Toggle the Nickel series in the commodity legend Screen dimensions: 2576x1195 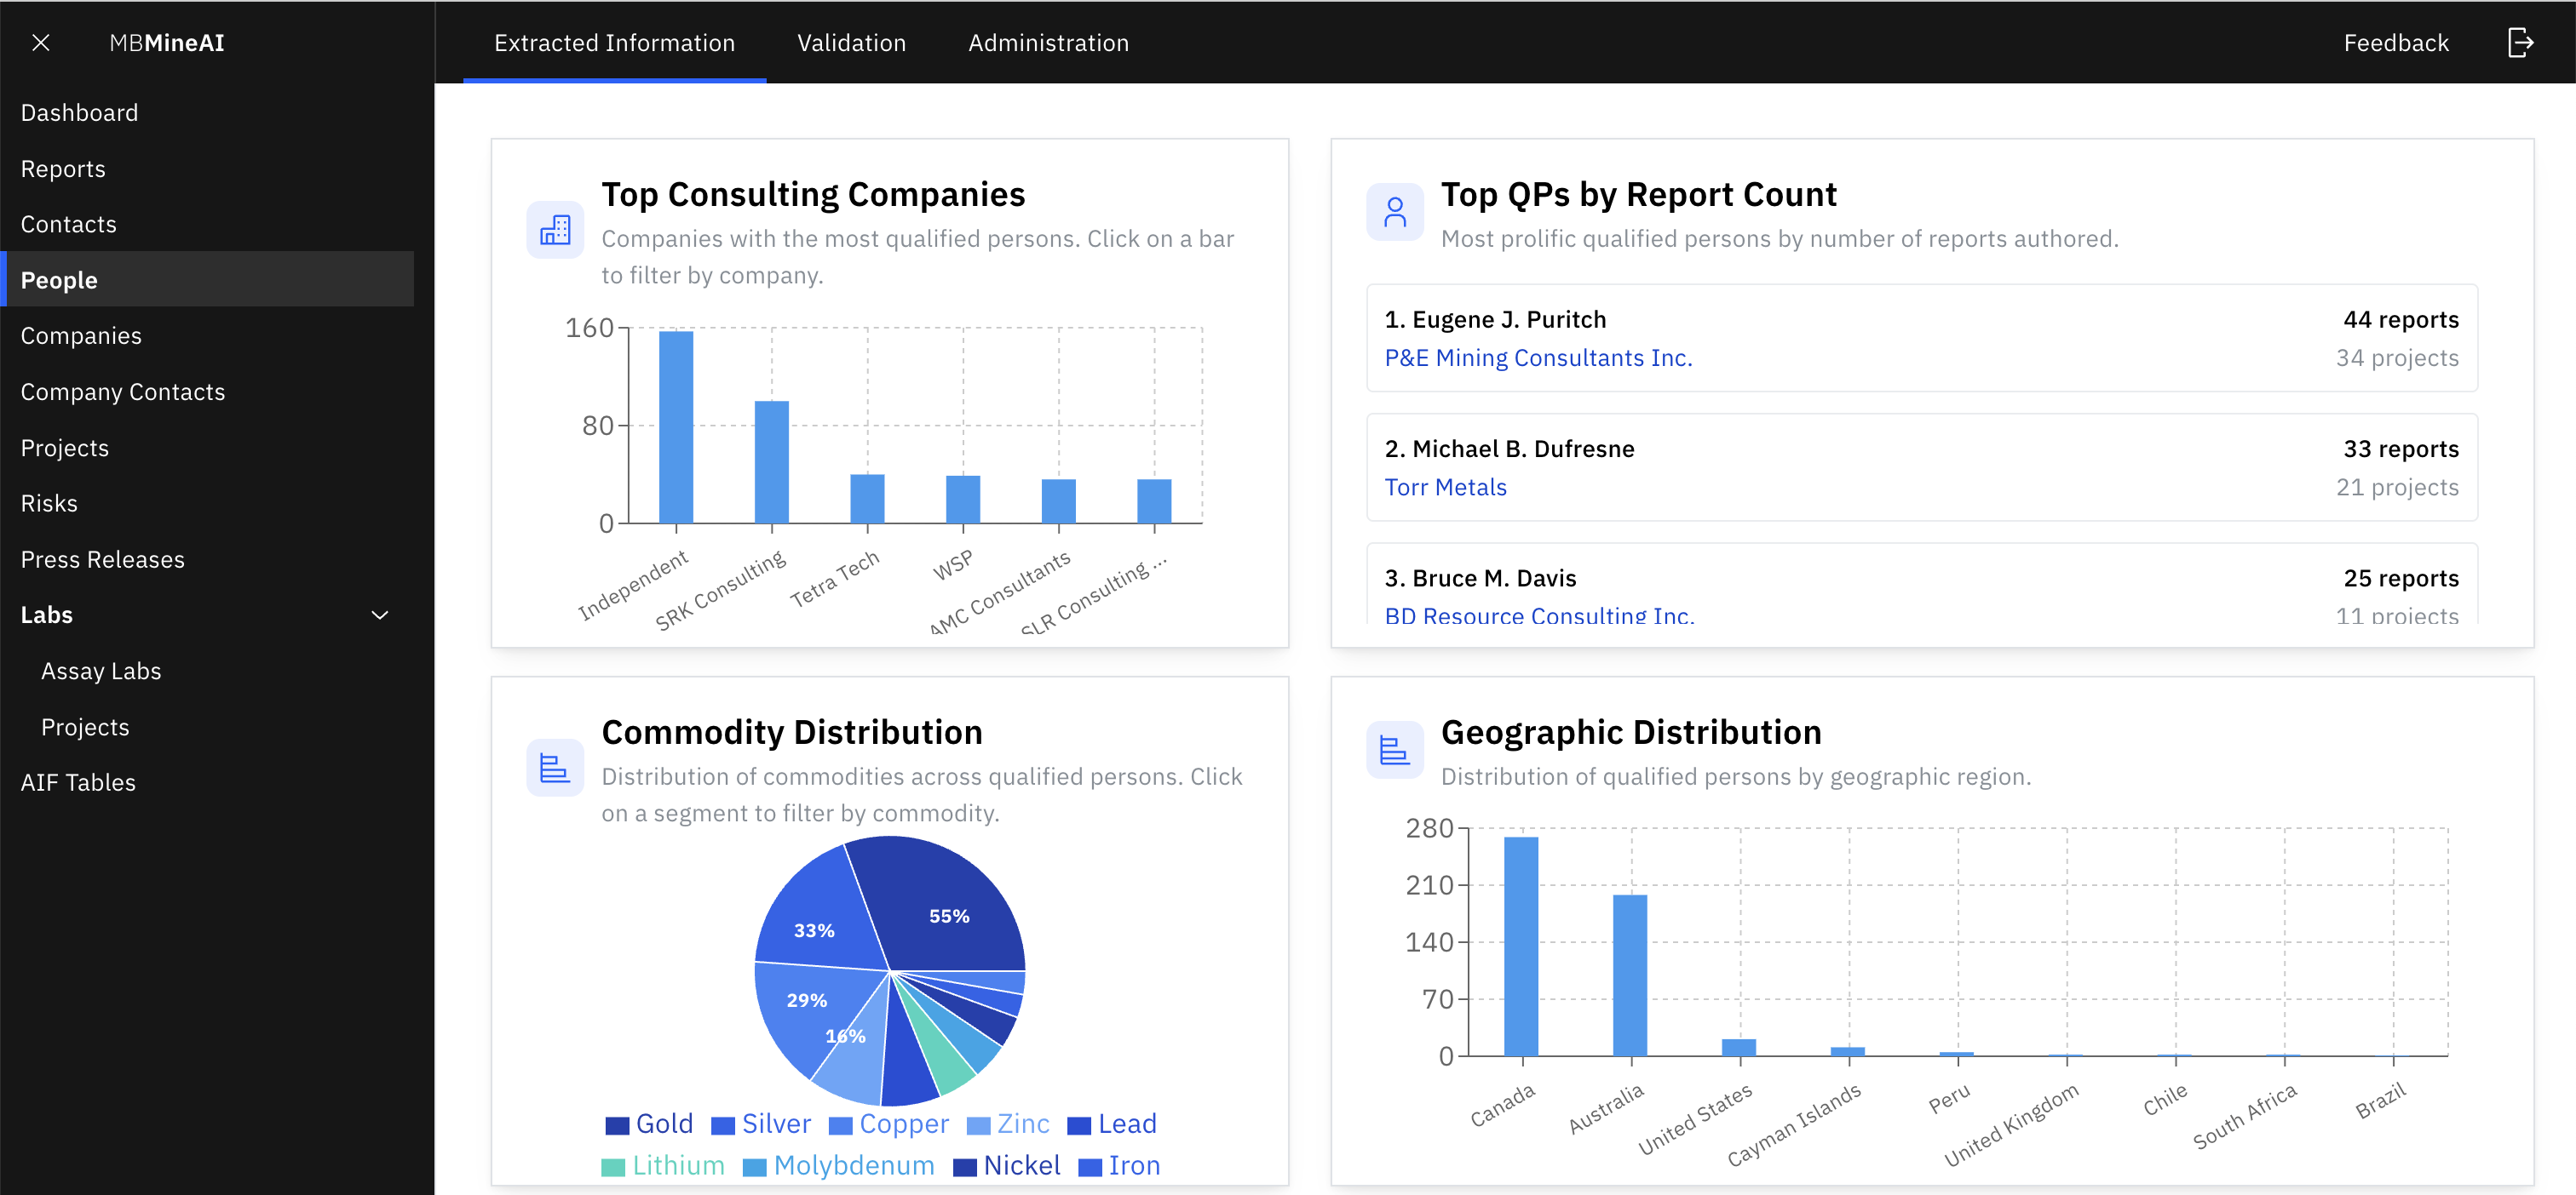point(1022,1165)
